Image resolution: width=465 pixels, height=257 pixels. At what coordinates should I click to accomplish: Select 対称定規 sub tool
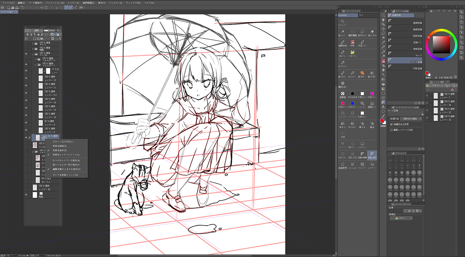coord(405,67)
